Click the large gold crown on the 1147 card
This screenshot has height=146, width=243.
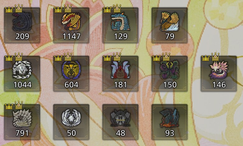point(68,8)
